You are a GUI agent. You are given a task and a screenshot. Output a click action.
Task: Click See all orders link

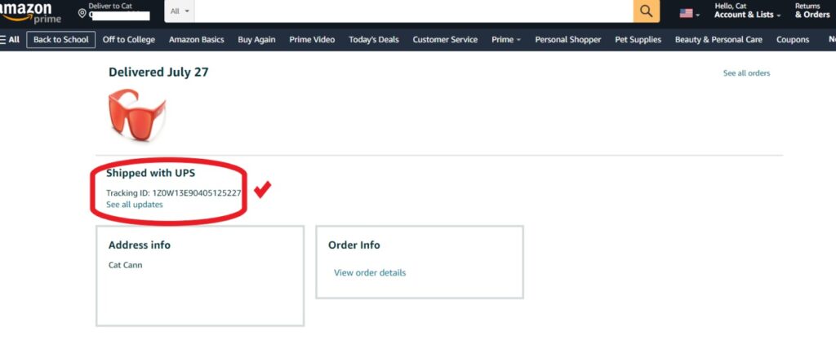pos(746,73)
